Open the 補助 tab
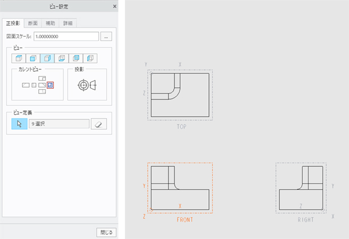Viewport: 349px width, 239px height. tap(50, 23)
